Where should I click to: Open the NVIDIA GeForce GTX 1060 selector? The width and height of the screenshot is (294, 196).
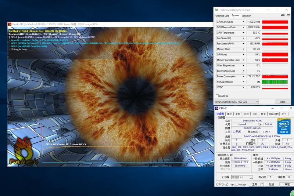coord(236,102)
